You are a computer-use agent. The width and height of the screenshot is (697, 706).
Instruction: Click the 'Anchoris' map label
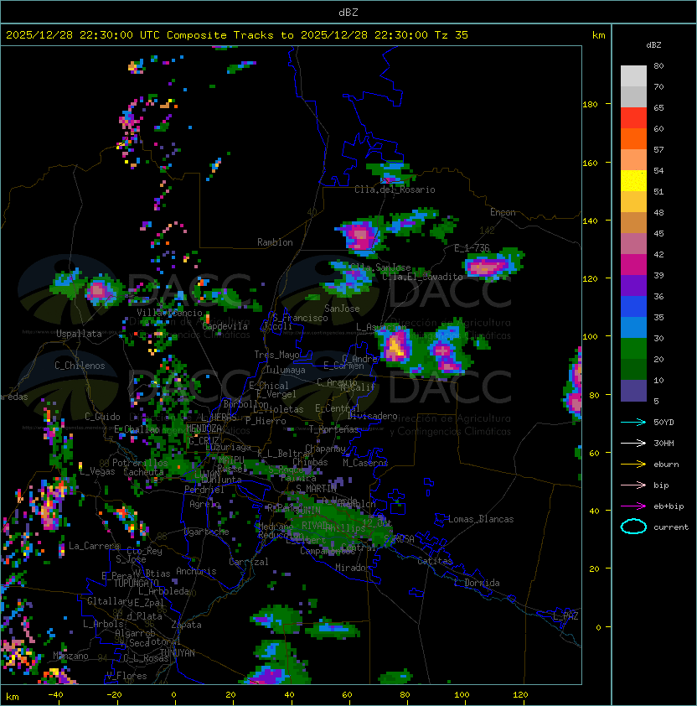pyautogui.click(x=196, y=571)
